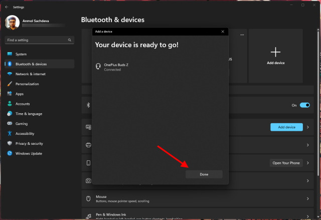Click the Devices keyboard icon

pos(88,127)
